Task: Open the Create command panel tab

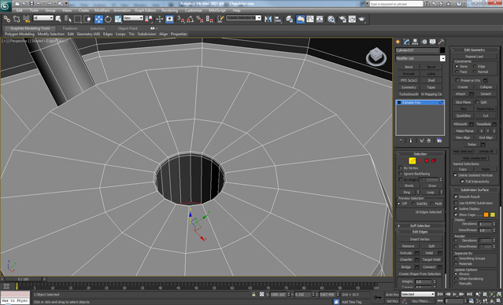Action: [x=398, y=42]
